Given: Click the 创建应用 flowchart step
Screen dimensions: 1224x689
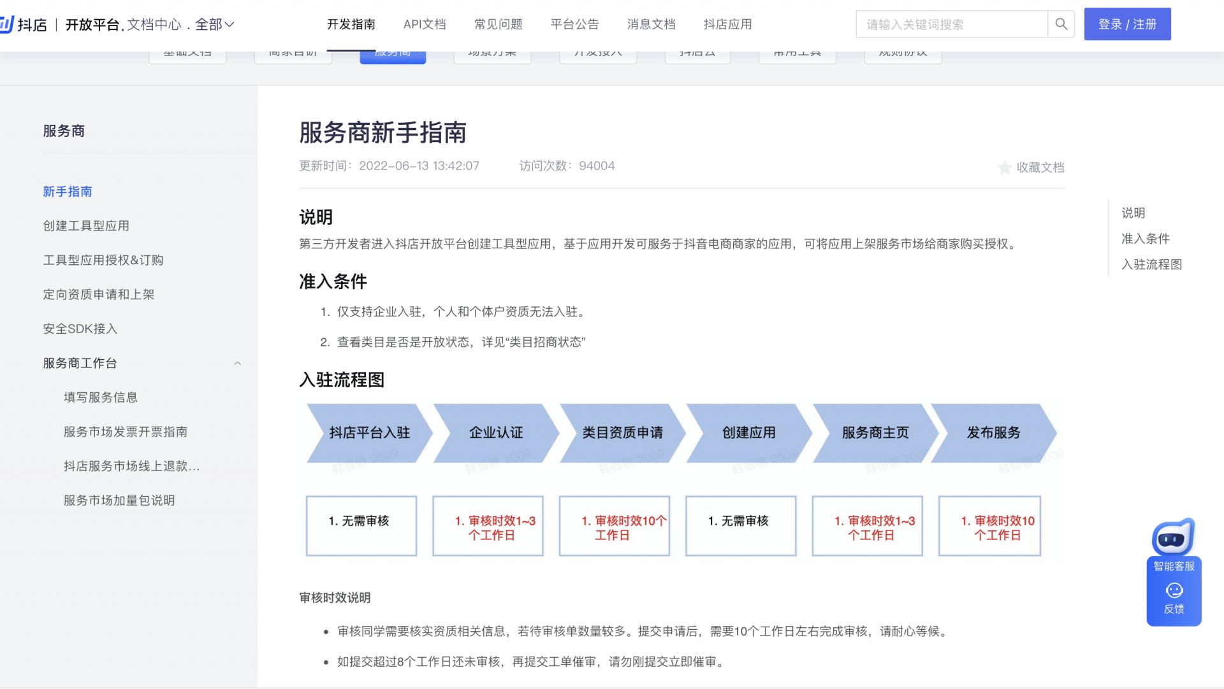Looking at the screenshot, I should point(749,433).
